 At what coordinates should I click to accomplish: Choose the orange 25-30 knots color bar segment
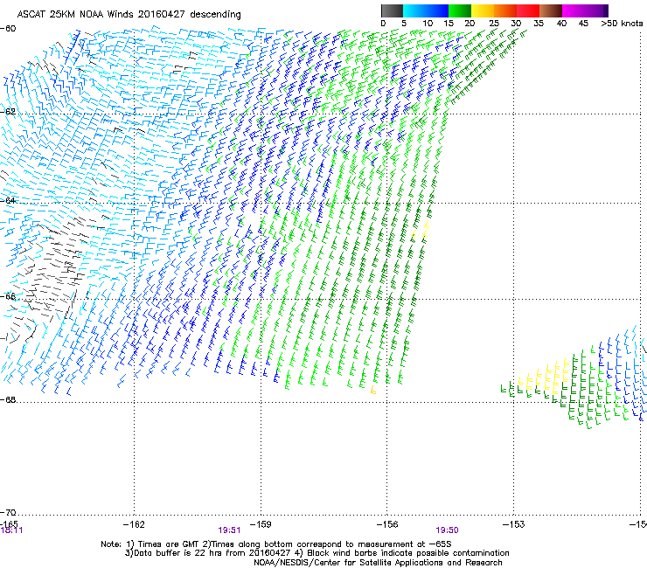click(505, 10)
